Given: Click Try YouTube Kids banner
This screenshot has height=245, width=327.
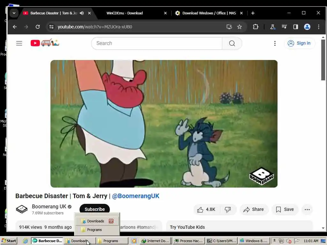Looking at the screenshot, I should click(240, 226).
